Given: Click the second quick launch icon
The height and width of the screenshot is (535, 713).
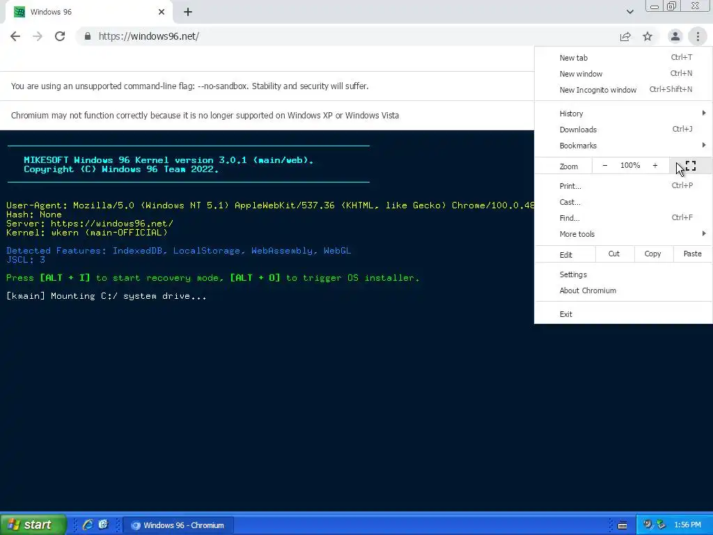Looking at the screenshot, I should pos(103,525).
